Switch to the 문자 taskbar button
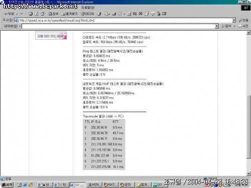This screenshot has height=188, width=251. (x=127, y=184)
